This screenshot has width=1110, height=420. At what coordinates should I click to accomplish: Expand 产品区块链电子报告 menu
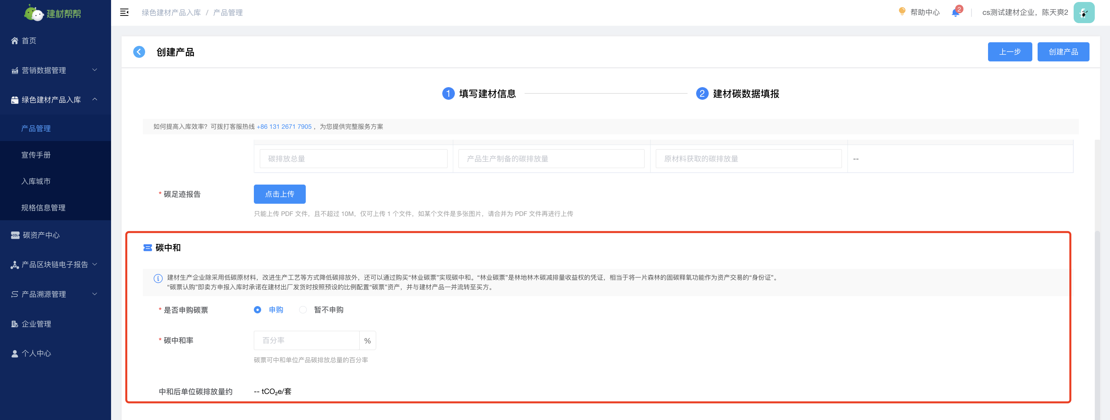(x=55, y=265)
